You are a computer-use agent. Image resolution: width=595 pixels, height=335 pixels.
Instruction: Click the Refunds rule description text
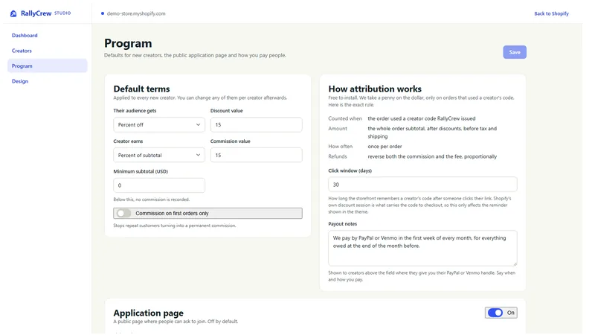[432, 156]
